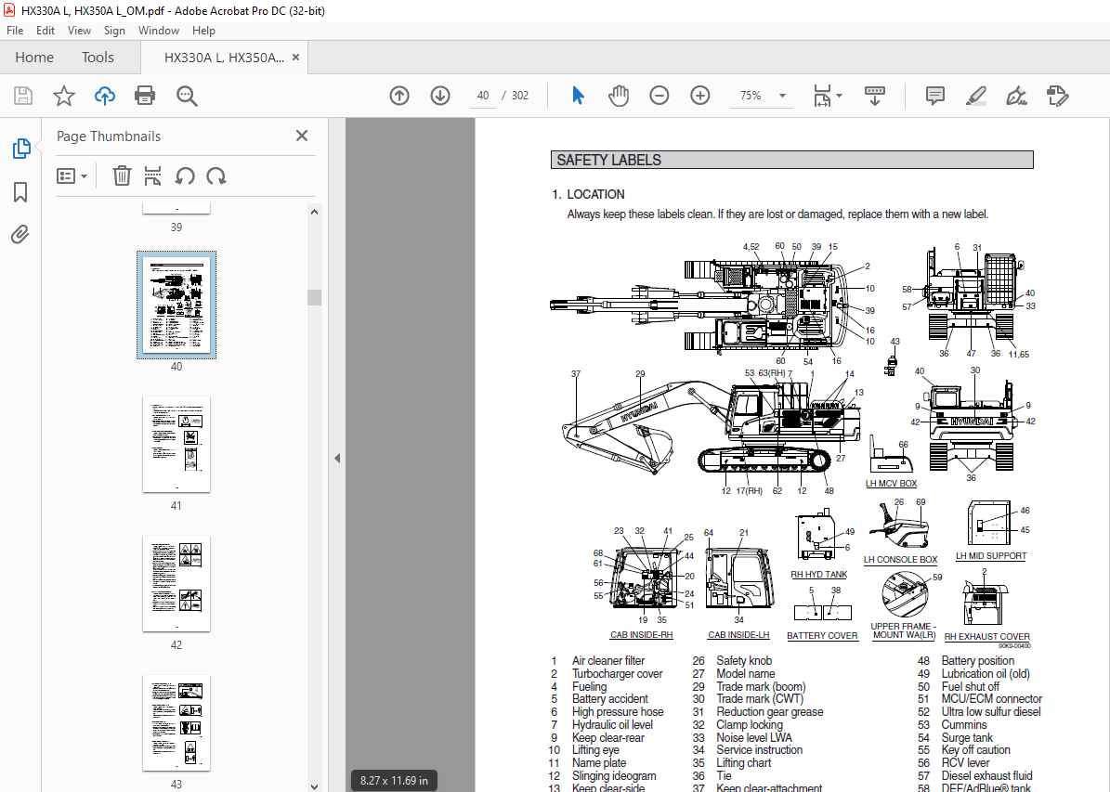
Task: Activate the Hand pan tool
Action: [619, 96]
